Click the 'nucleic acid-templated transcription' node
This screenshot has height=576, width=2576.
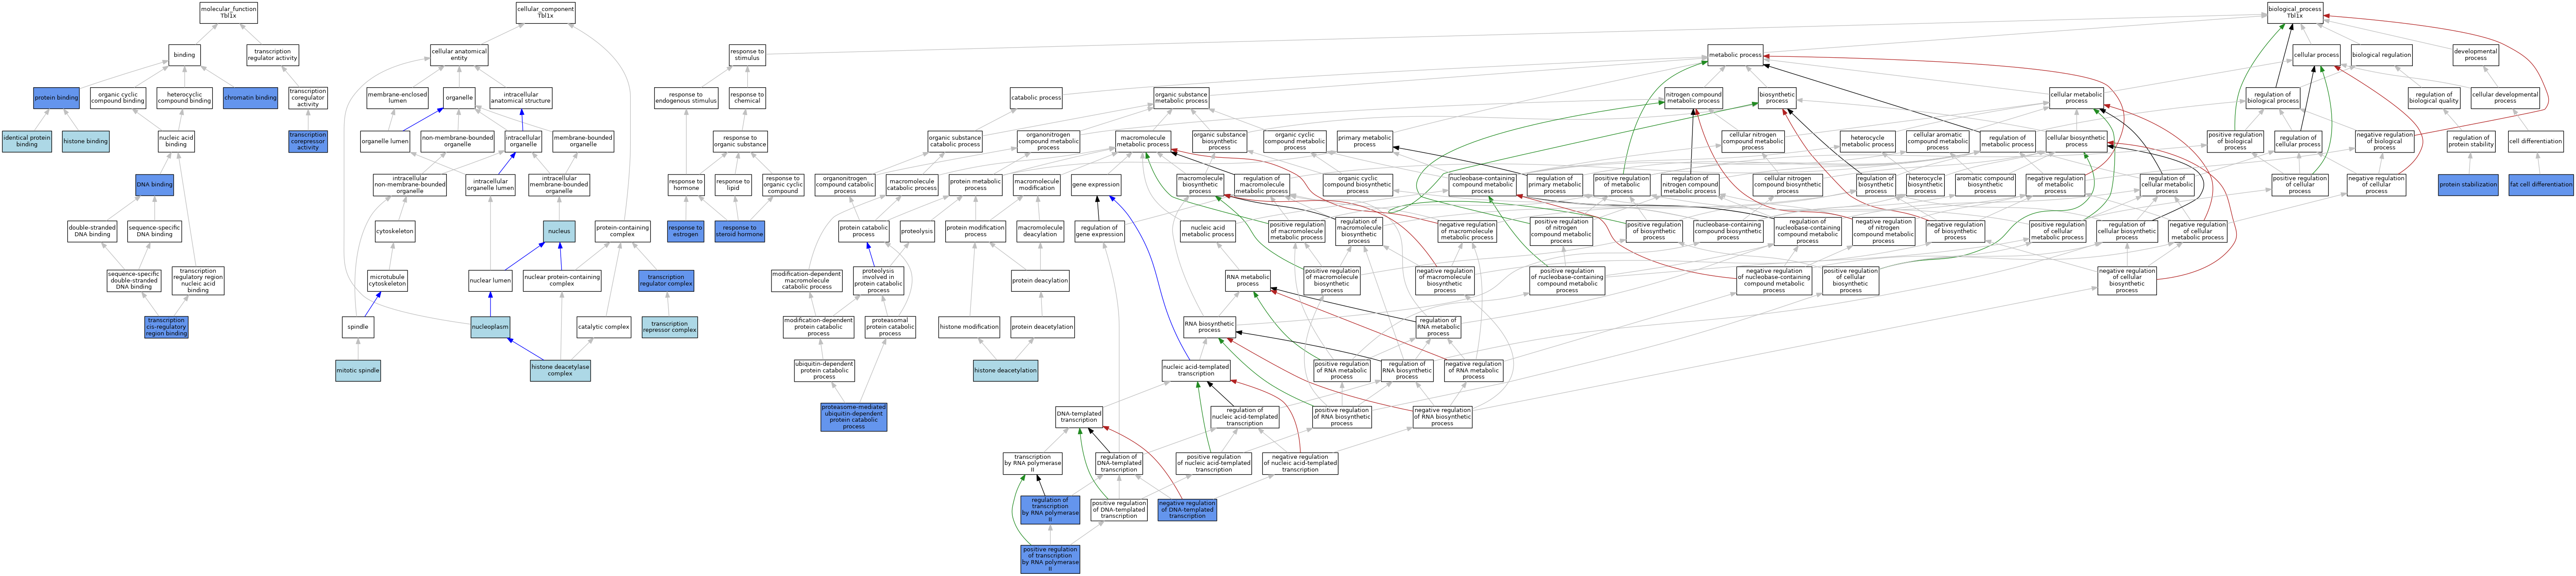coord(1196,370)
